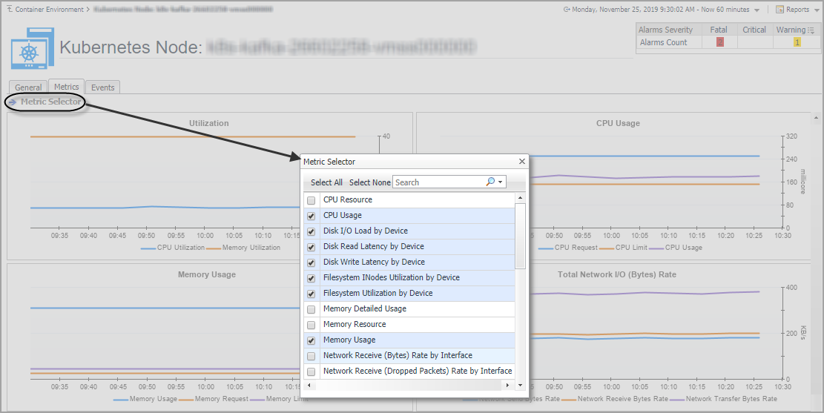Click the red Fatal alarms count badge
The height and width of the screenshot is (413, 824).
point(719,42)
